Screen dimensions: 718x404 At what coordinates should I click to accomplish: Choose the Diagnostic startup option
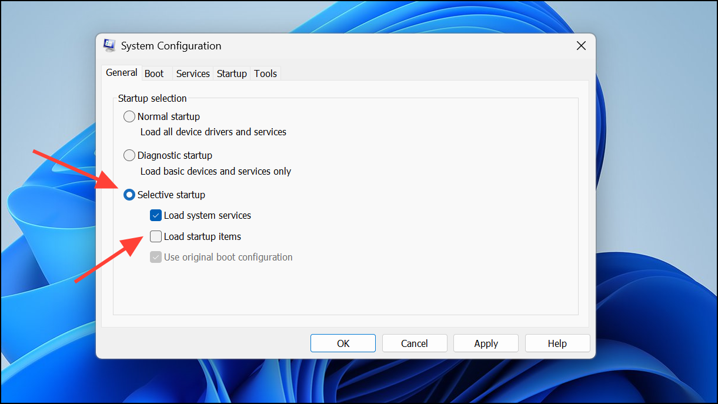[129, 155]
